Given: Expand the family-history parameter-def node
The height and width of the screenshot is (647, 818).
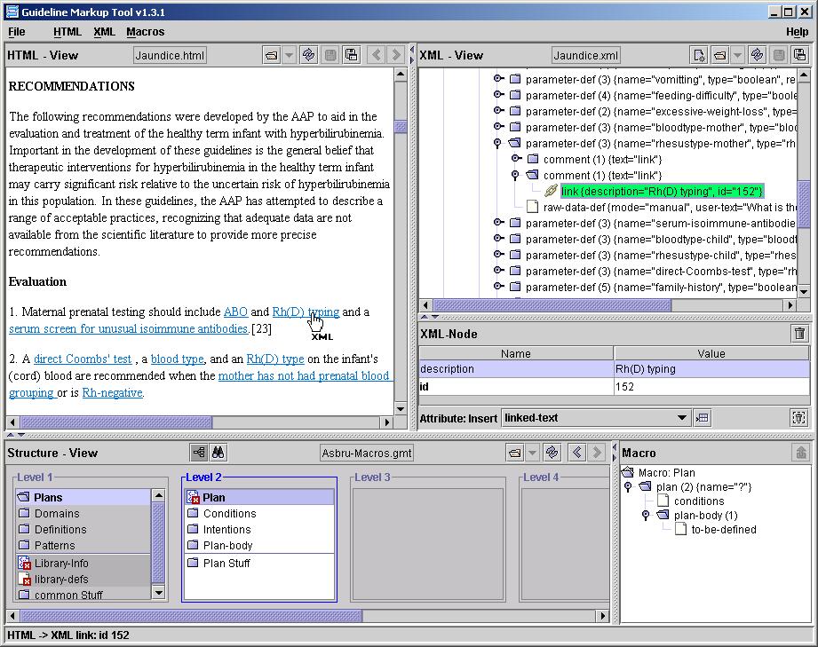Looking at the screenshot, I should [x=499, y=286].
